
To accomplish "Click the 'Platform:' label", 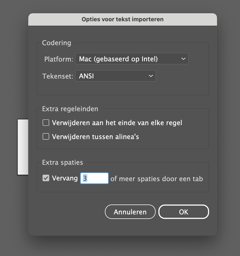I will (x=59, y=59).
